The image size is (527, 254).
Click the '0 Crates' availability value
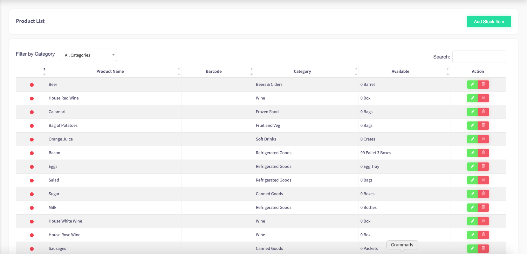[368, 139]
